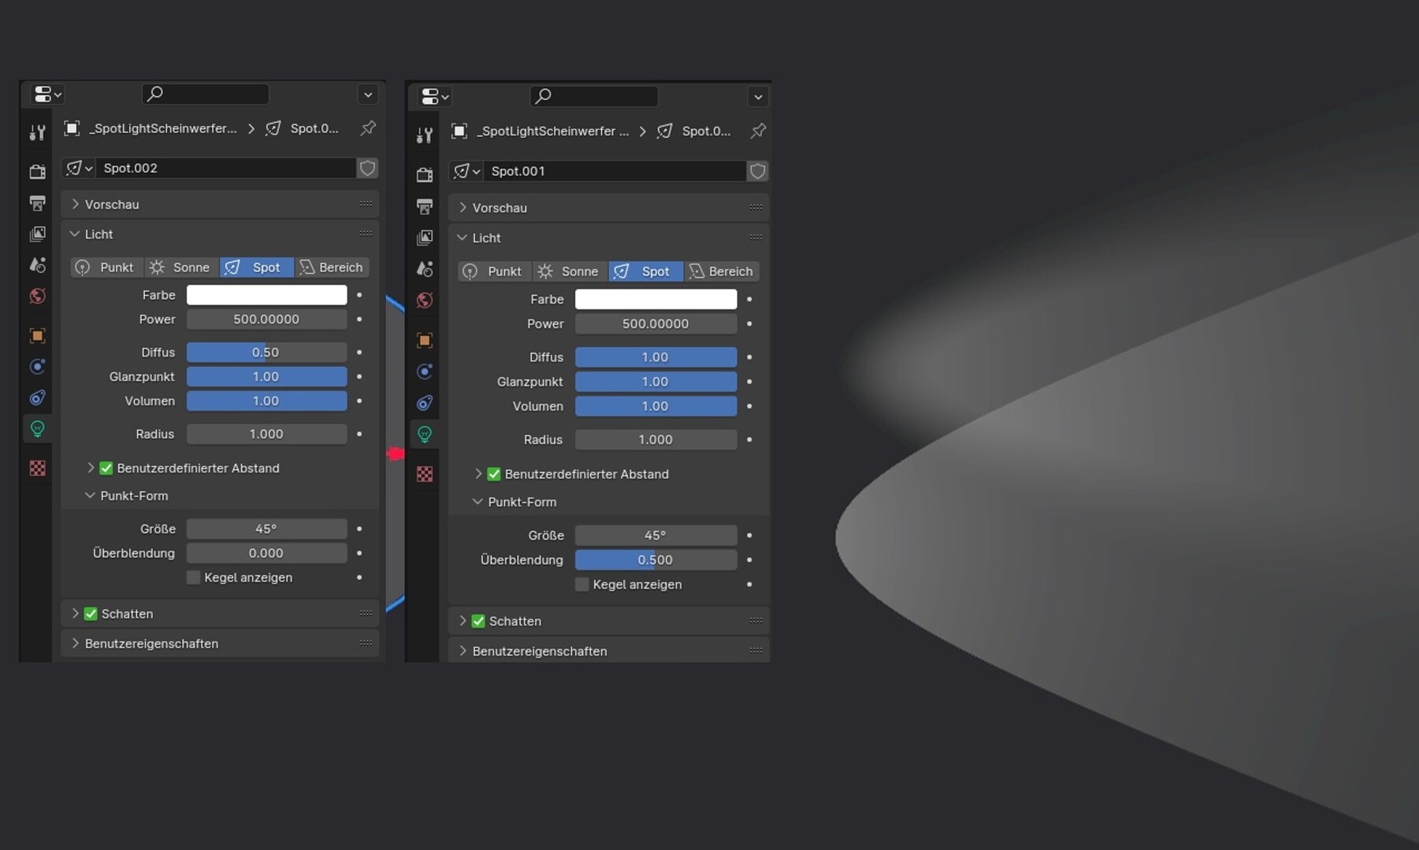Open Object properties tab in right panel

click(425, 340)
